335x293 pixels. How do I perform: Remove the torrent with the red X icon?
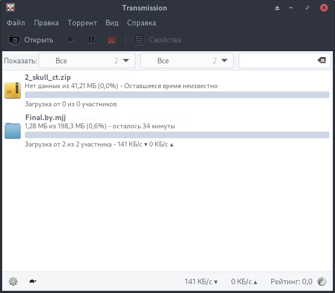(x=112, y=40)
